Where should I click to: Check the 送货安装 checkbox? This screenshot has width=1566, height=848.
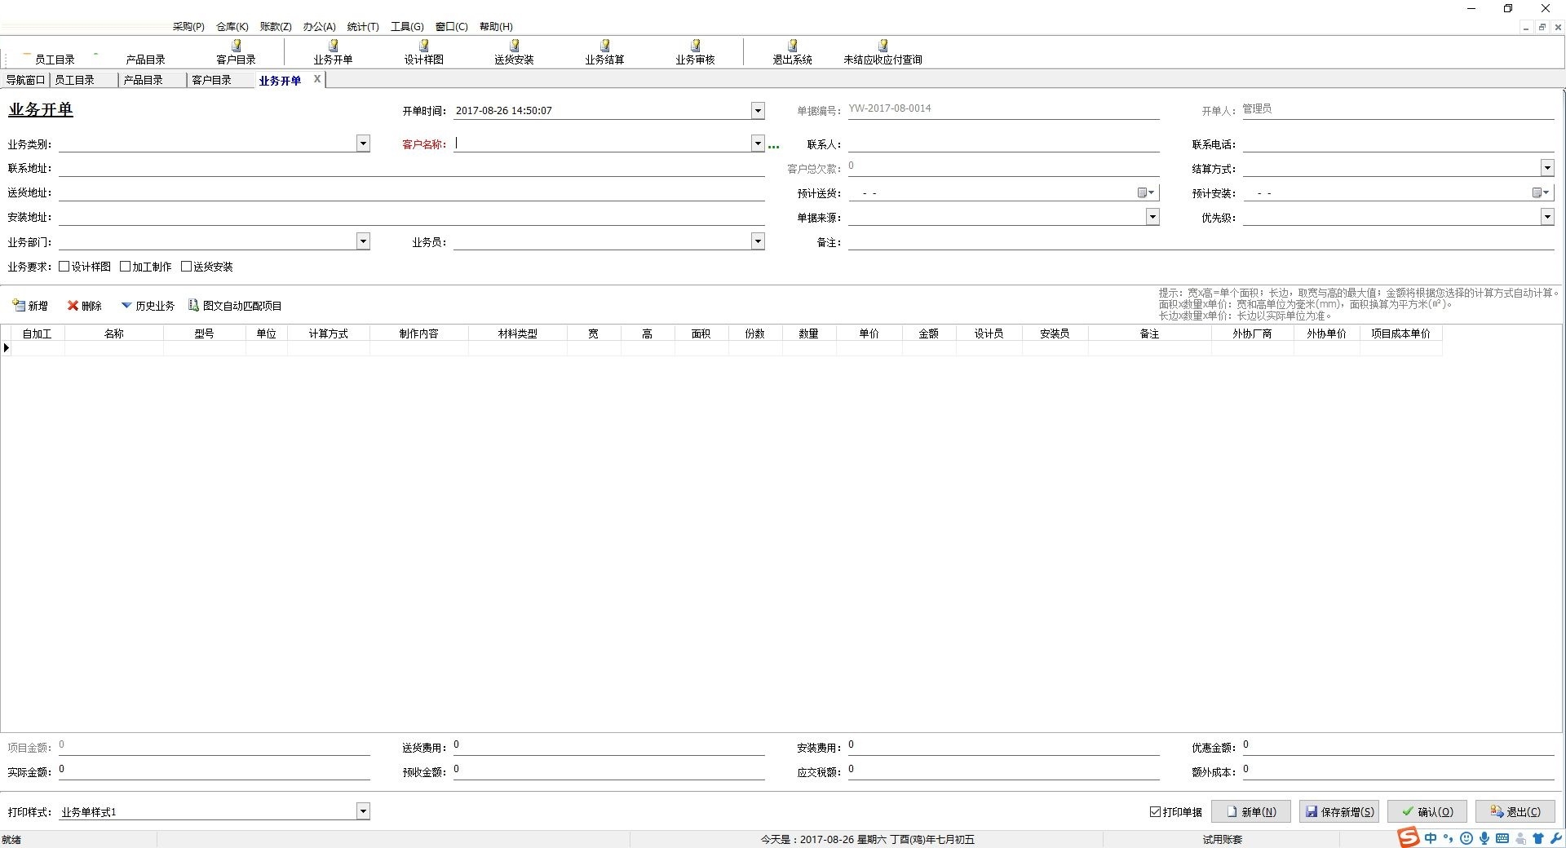click(186, 267)
